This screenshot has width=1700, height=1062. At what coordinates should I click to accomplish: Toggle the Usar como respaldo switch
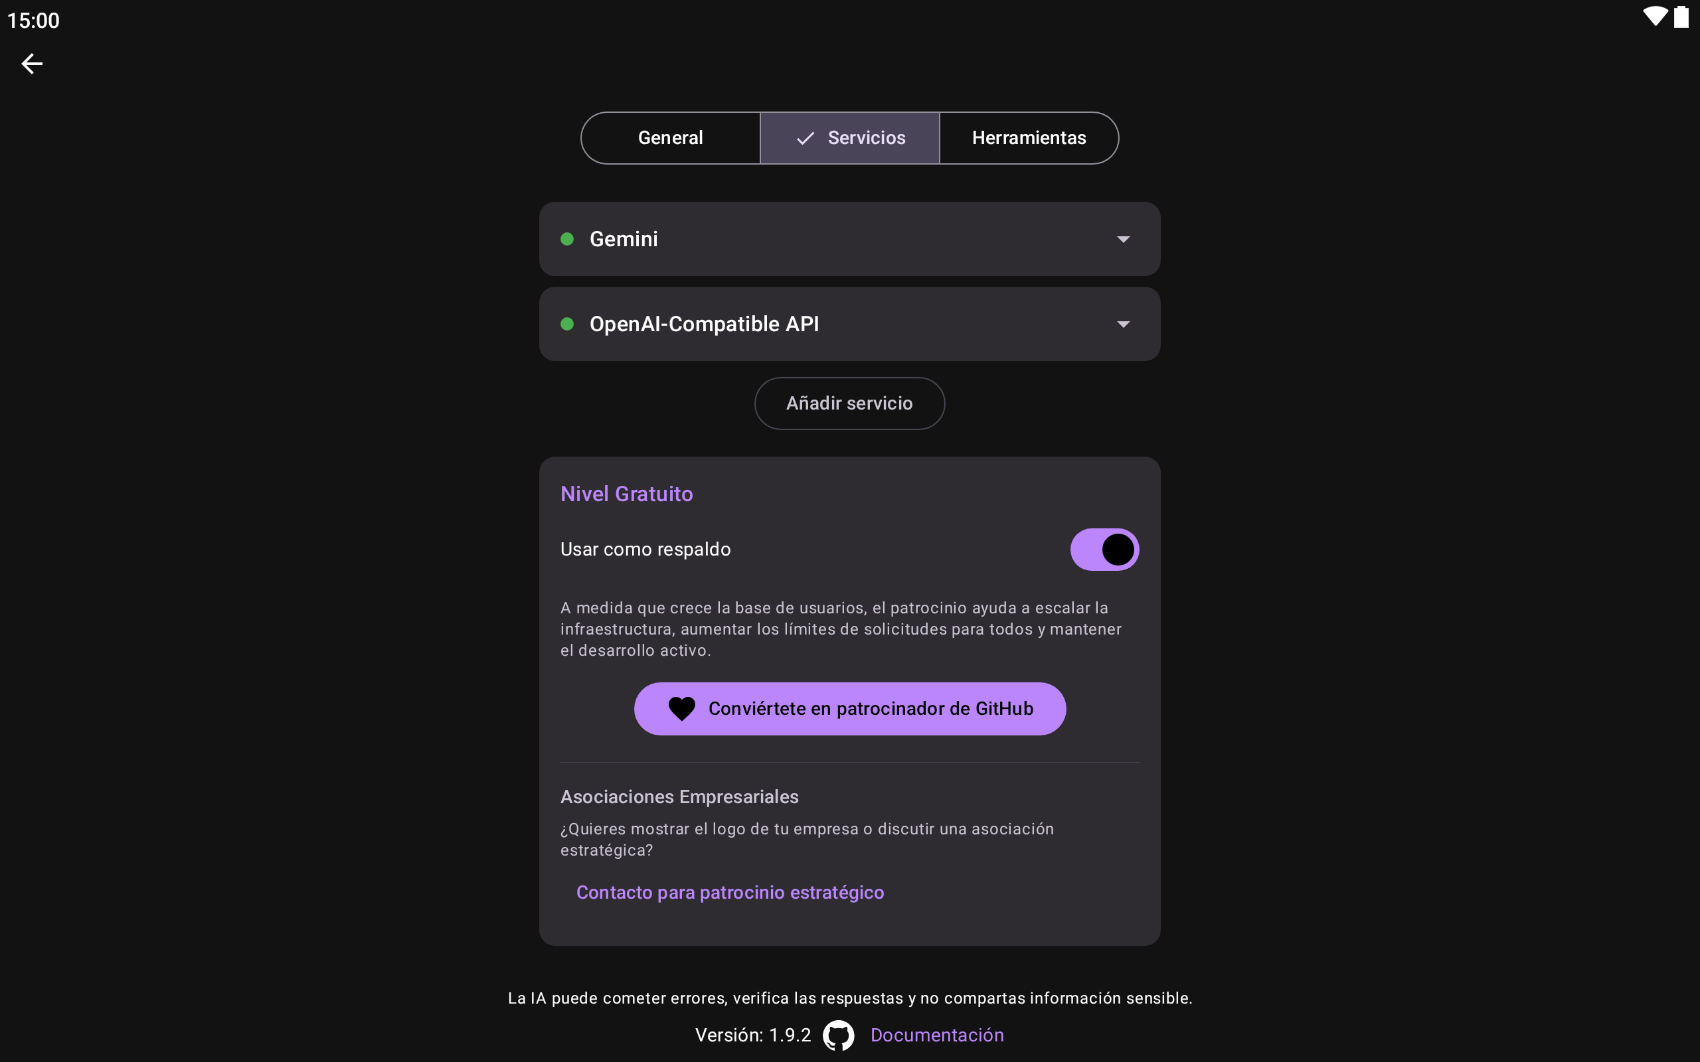point(1104,550)
